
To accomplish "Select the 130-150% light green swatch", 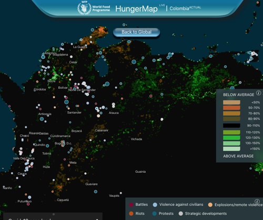I will 231,143.
